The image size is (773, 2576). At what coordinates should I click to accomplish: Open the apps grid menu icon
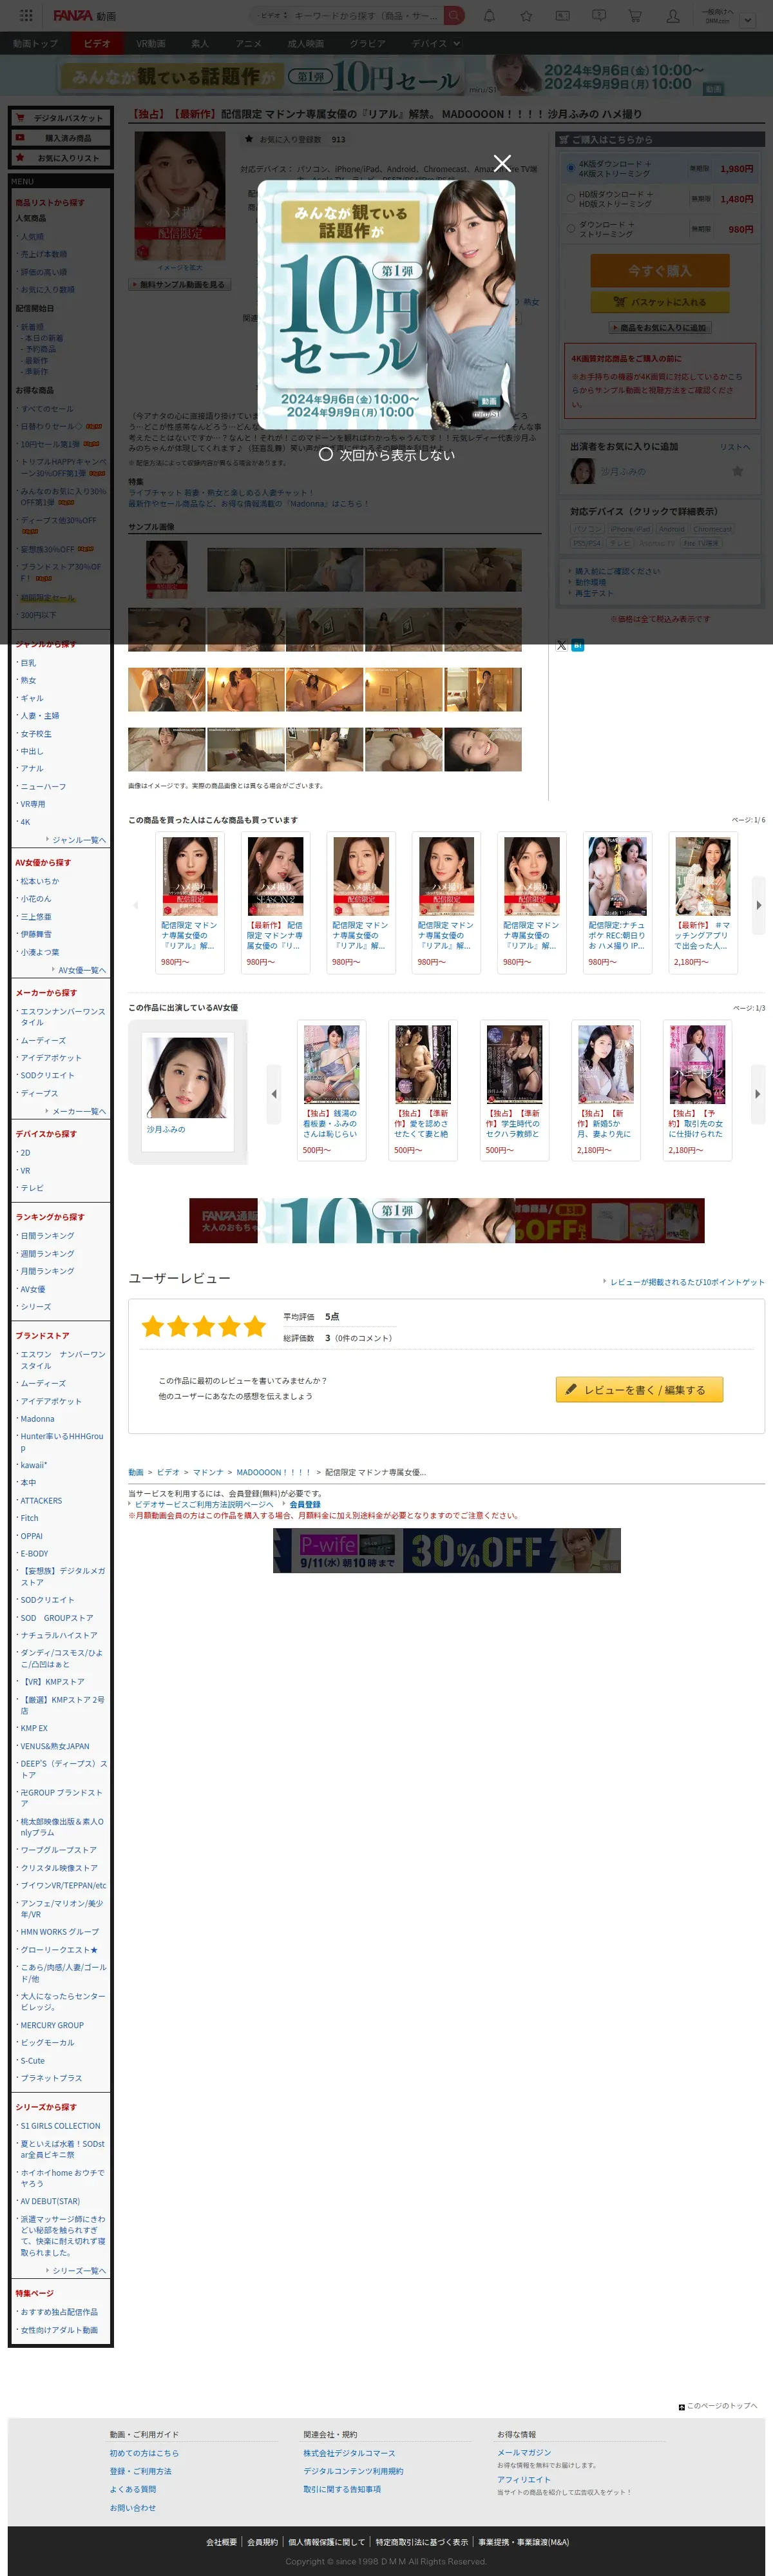point(27,15)
